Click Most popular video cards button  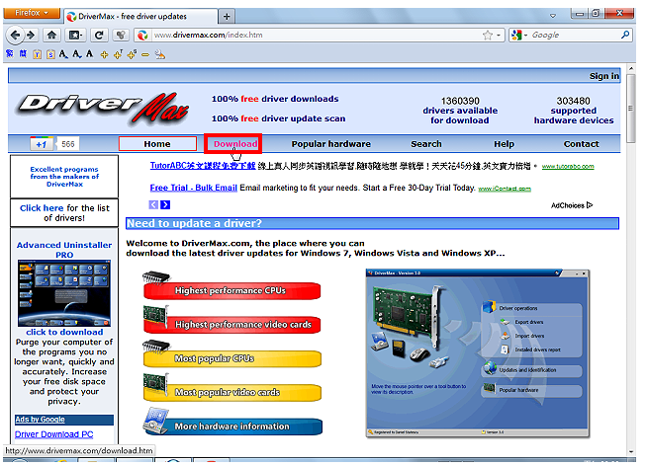point(231,389)
